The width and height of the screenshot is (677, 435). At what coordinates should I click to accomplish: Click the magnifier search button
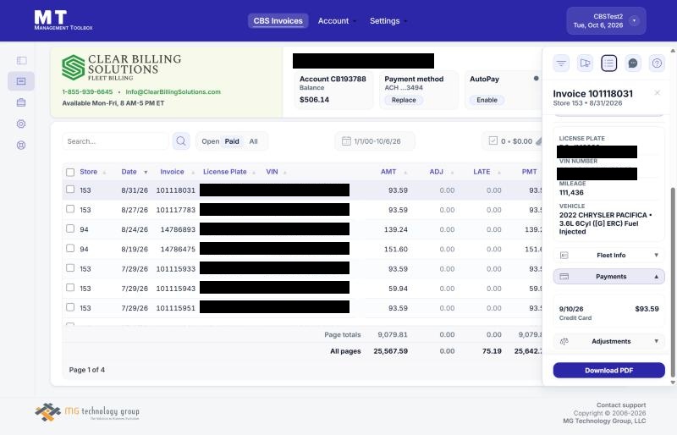pyautogui.click(x=181, y=141)
